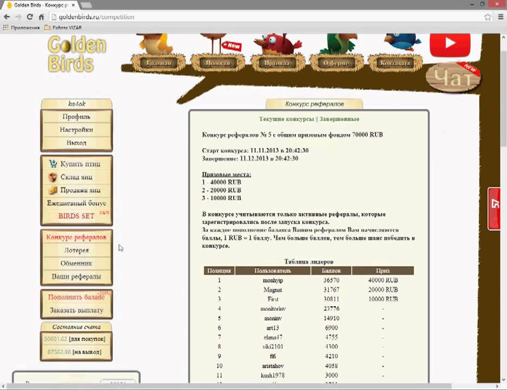Open BIRDS SET new section

76,216
